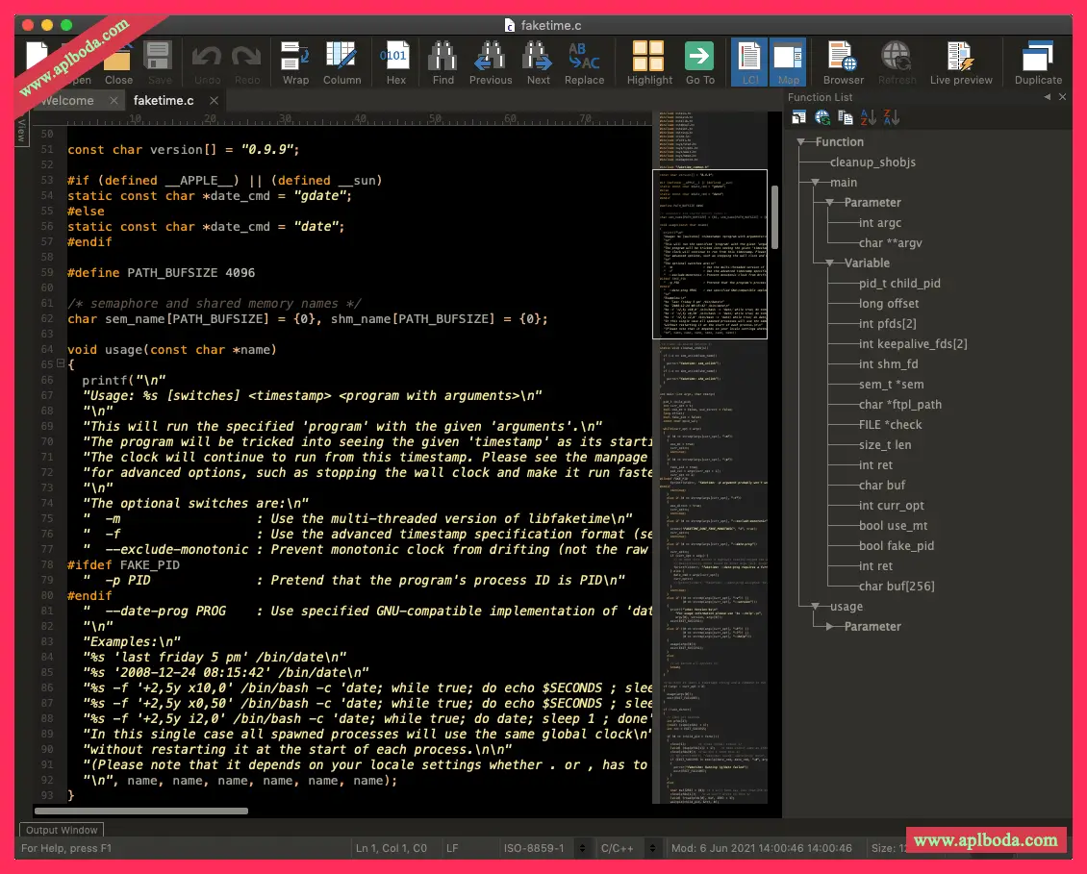Click the Mod: 6 Jun 2021 timestamp
Image resolution: width=1087 pixels, height=874 pixels.
761,848
